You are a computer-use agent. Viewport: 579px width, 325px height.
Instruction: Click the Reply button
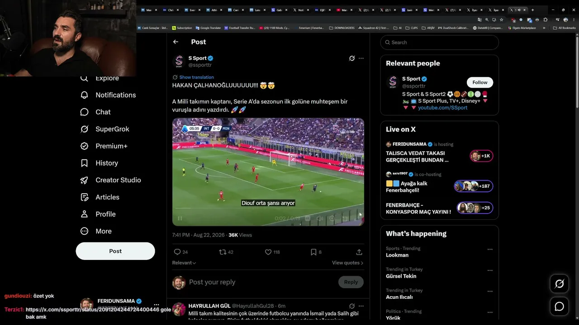pos(351,282)
